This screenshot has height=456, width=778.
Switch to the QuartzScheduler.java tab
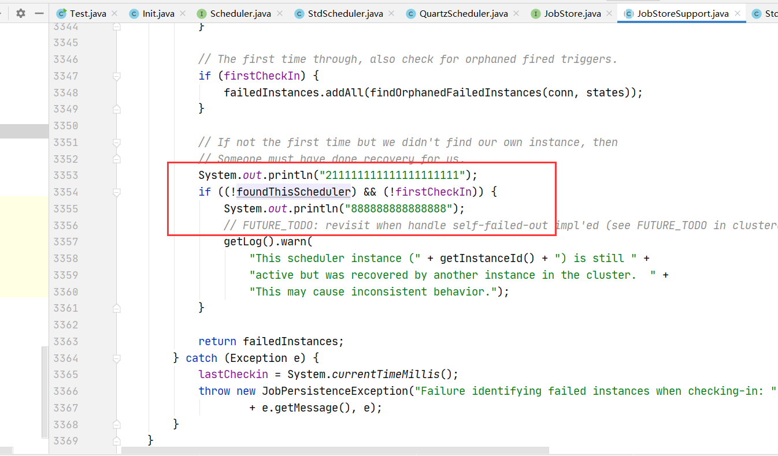[464, 13]
